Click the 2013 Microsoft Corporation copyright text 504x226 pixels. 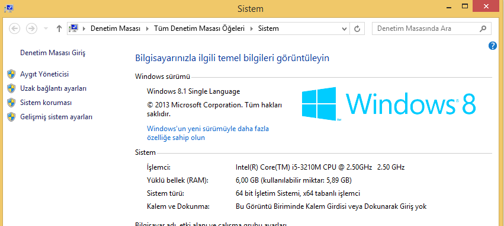(214, 109)
